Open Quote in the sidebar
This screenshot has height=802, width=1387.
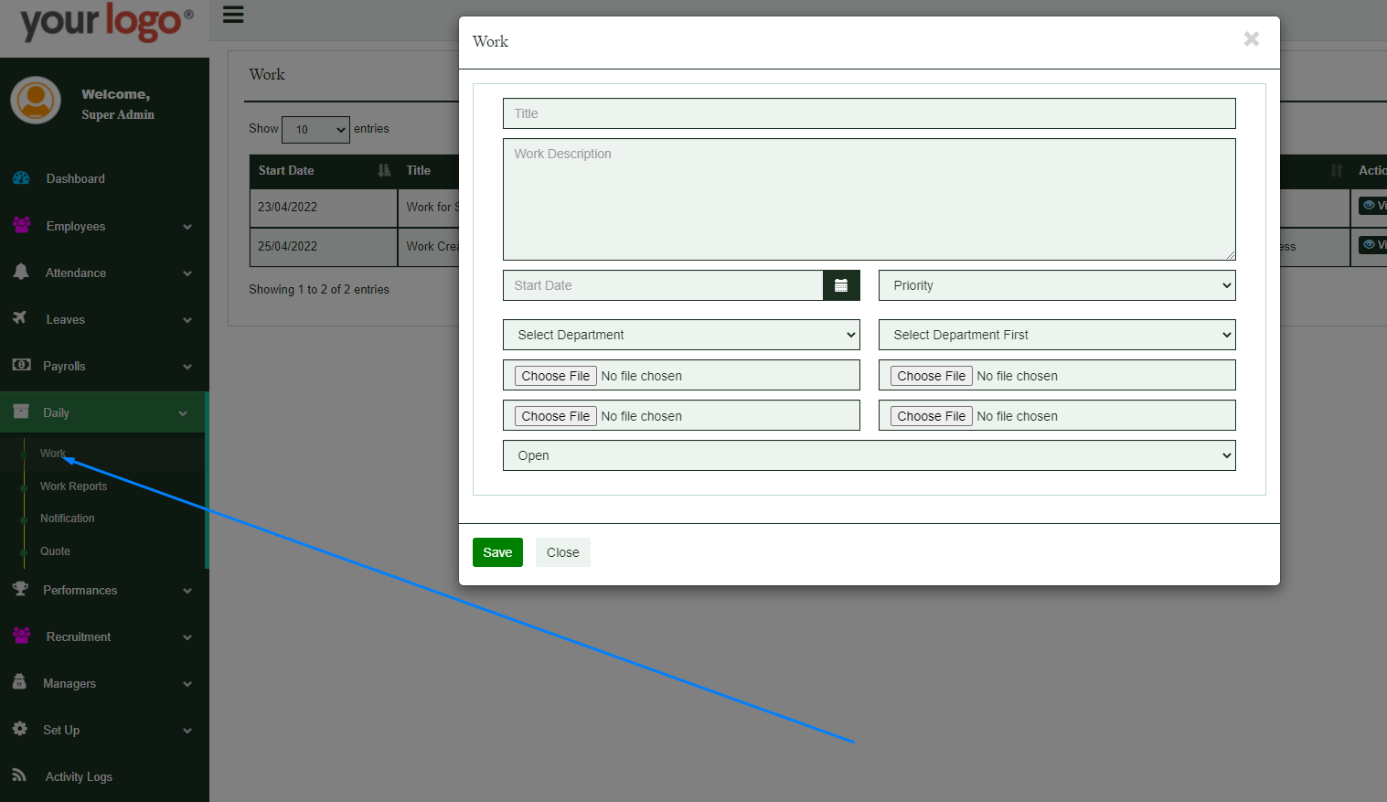[x=55, y=551]
